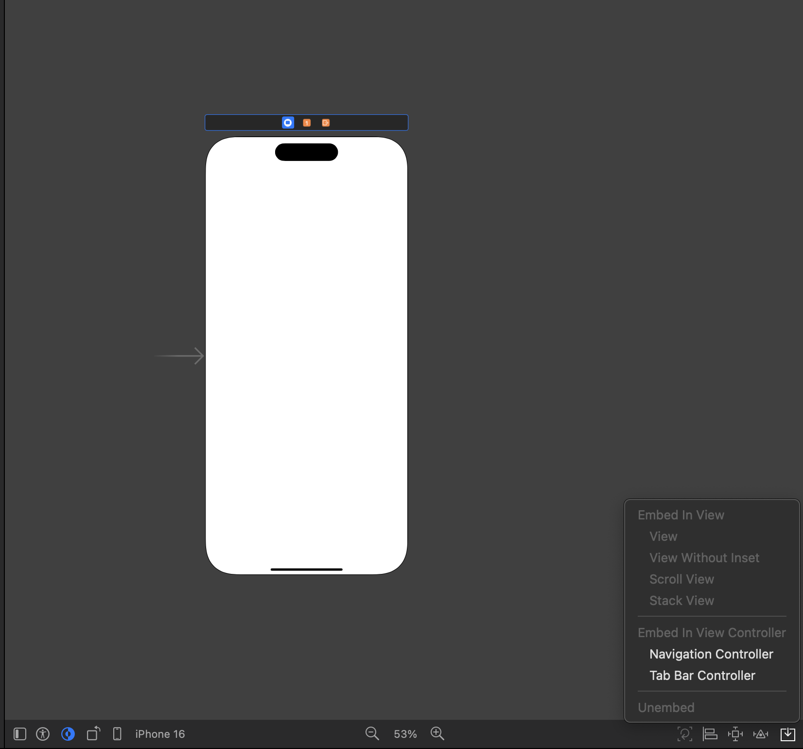
Task: Open the iPhone 16 device selector
Action: tap(160, 734)
